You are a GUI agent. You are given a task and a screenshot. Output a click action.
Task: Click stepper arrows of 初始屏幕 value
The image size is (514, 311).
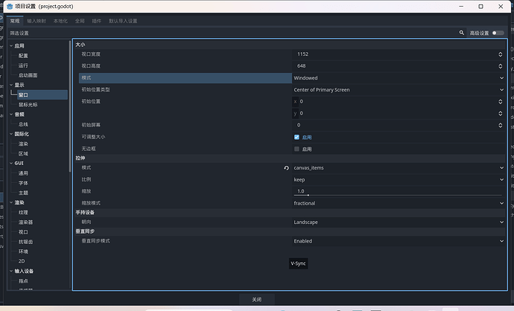tap(501, 125)
